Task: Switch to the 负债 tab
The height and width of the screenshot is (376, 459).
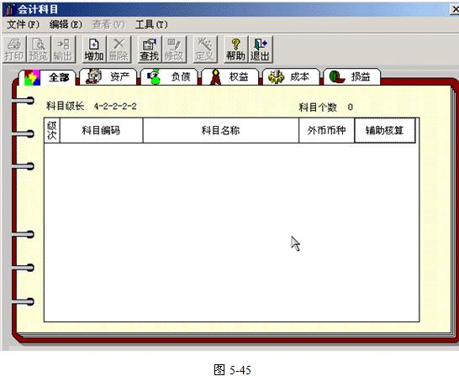Action: [169, 77]
